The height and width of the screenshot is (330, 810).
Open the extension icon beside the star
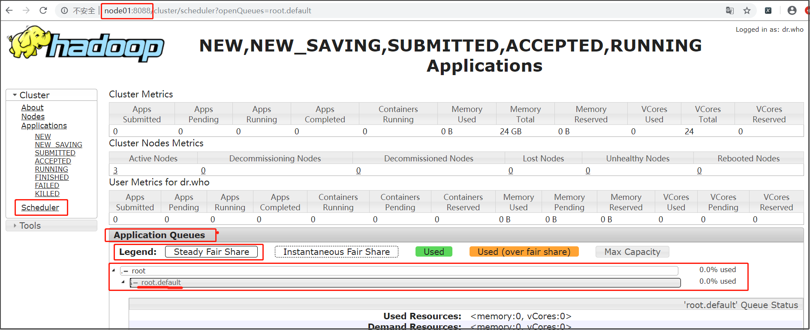click(x=768, y=11)
